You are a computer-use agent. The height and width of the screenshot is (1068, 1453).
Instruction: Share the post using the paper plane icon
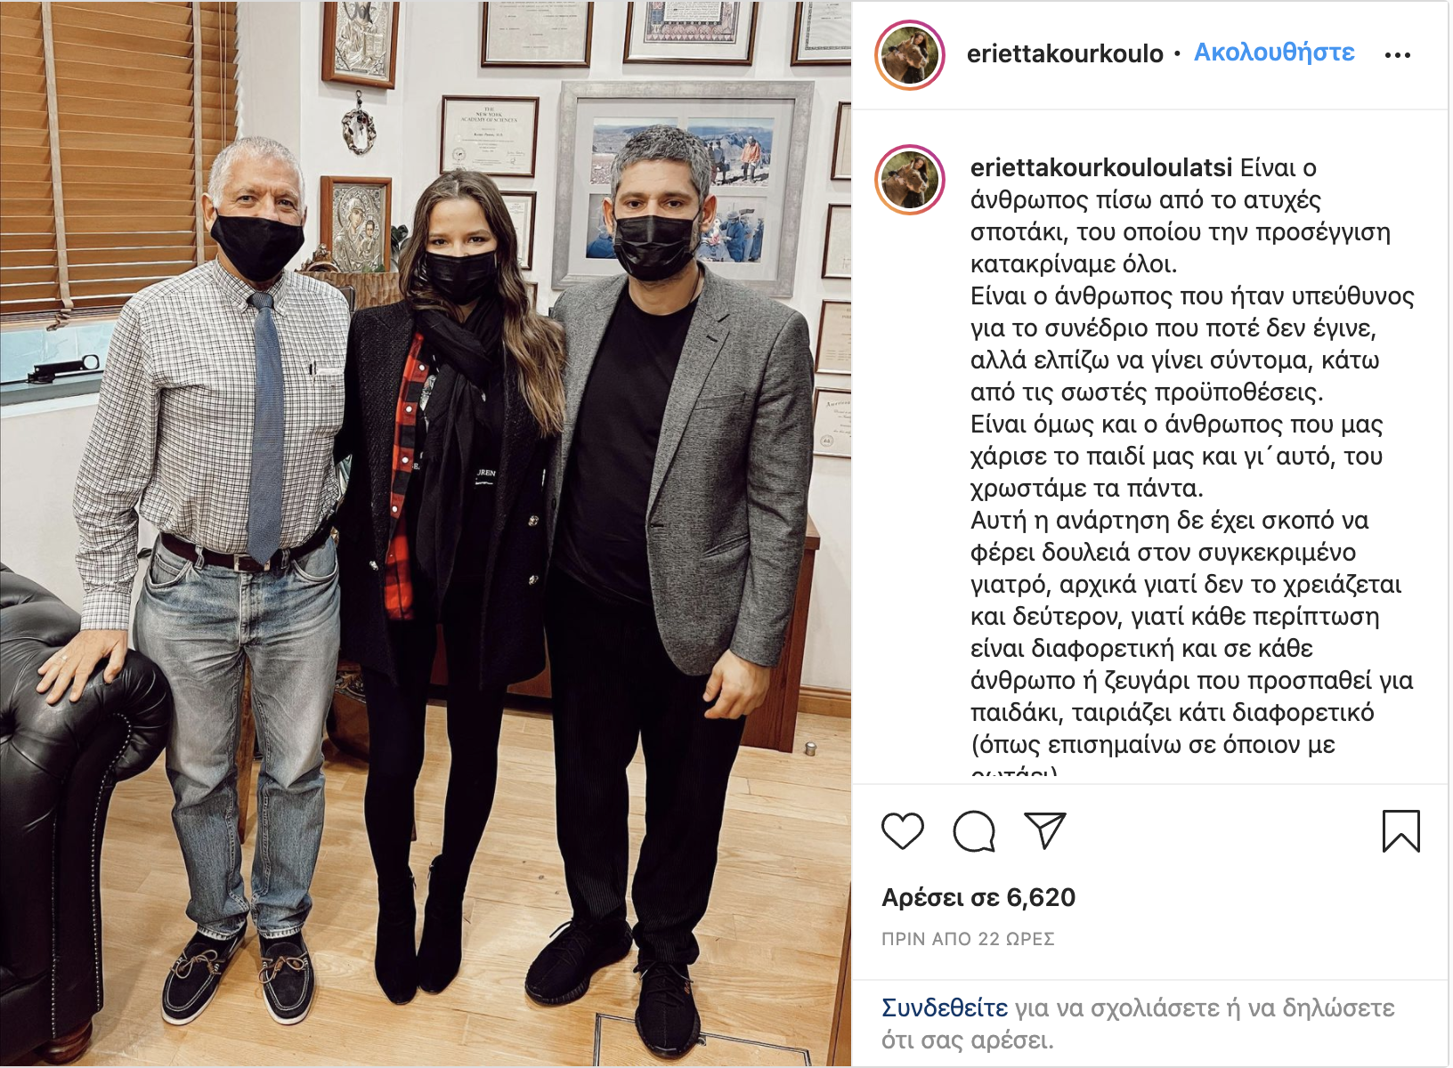[x=1045, y=830]
